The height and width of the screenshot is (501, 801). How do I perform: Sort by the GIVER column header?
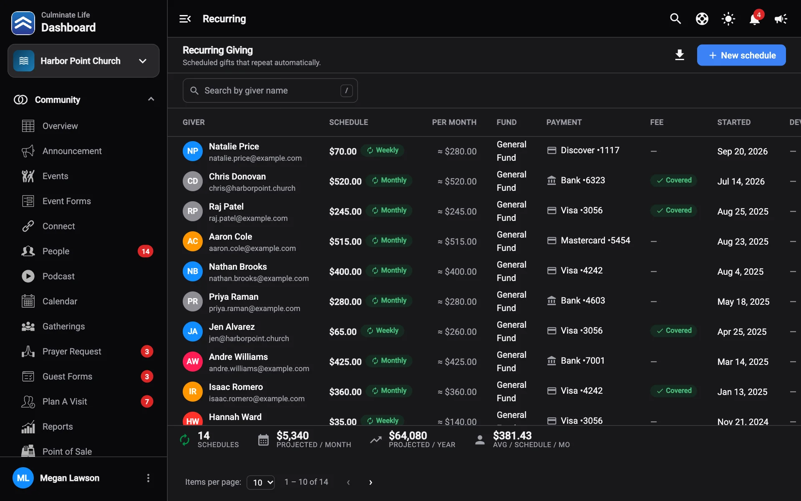pos(194,122)
